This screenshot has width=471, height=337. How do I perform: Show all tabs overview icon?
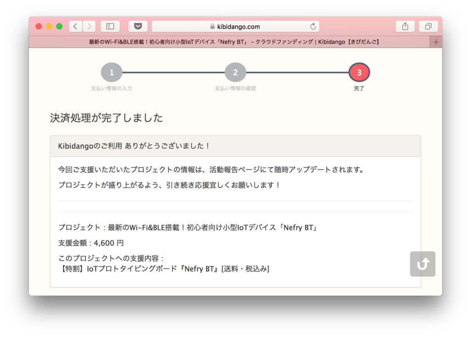pos(428,26)
